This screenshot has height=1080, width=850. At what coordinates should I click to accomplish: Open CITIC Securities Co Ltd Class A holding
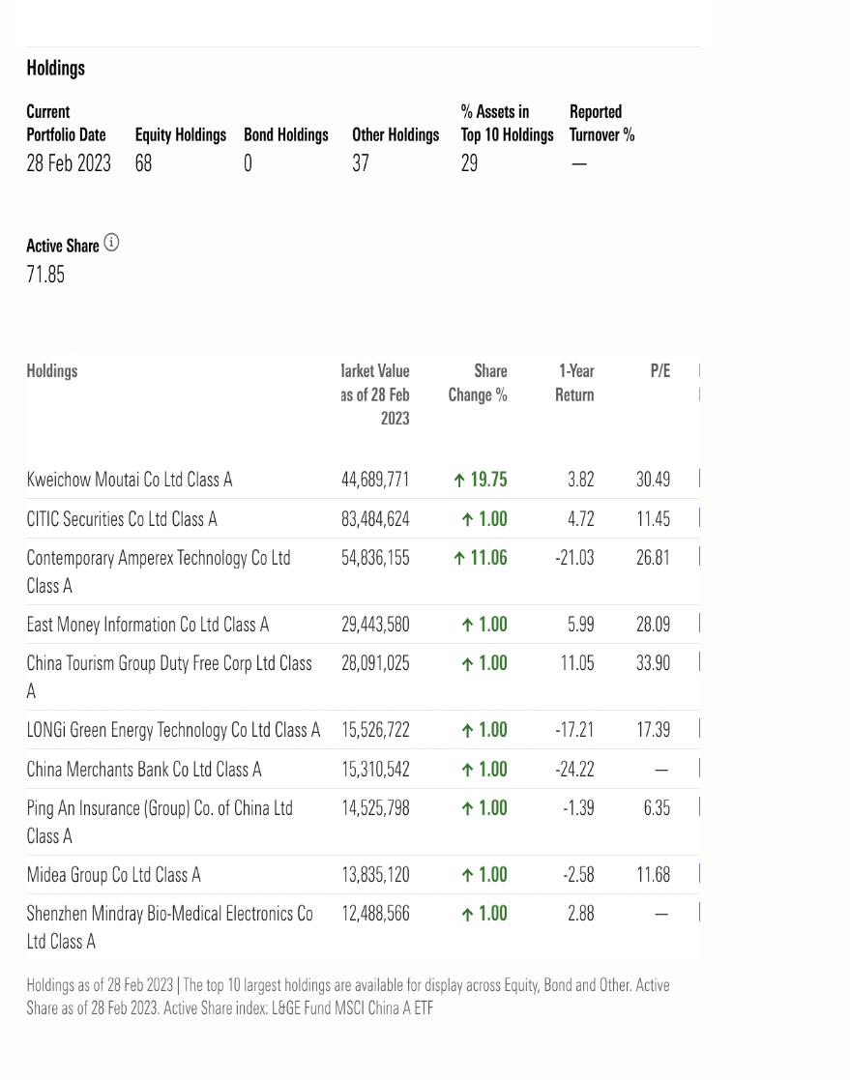(122, 519)
